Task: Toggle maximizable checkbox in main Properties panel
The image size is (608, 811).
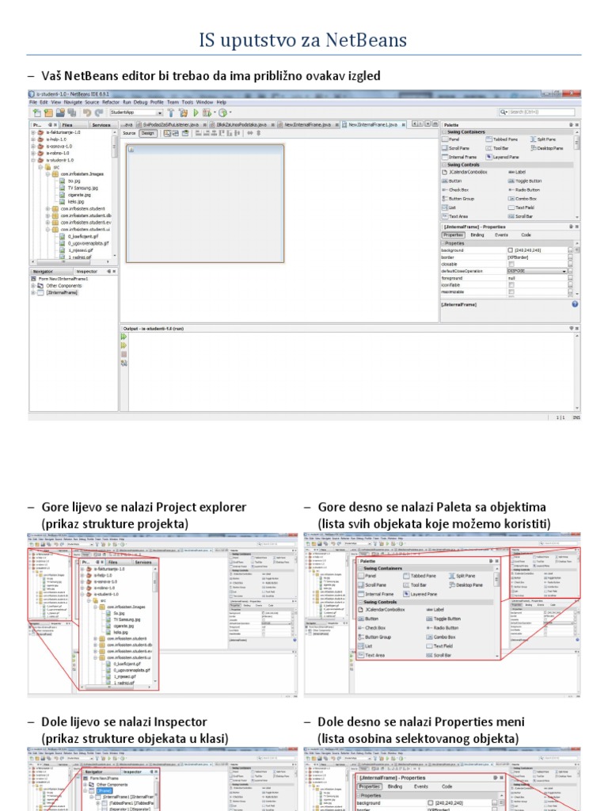Action: pyautogui.click(x=511, y=291)
